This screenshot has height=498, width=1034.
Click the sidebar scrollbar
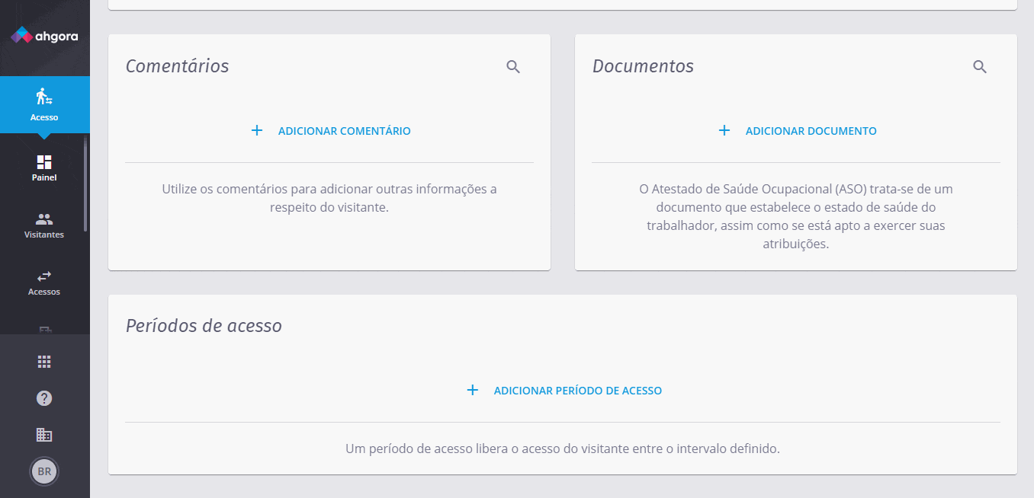click(x=86, y=183)
